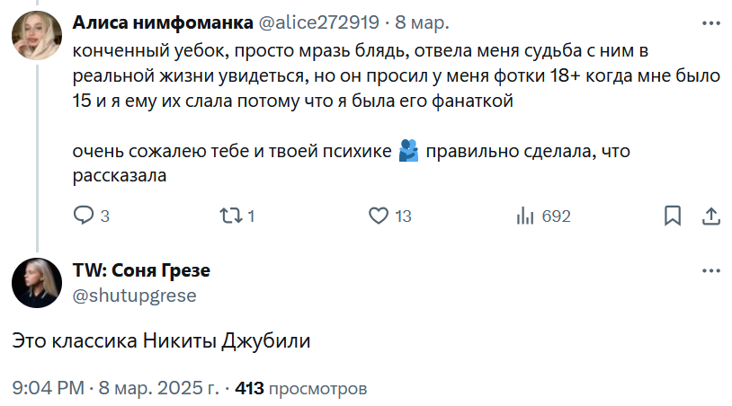Click the hugging emoji in Alice's tweet
Screen dimensions: 732x406
(408, 151)
